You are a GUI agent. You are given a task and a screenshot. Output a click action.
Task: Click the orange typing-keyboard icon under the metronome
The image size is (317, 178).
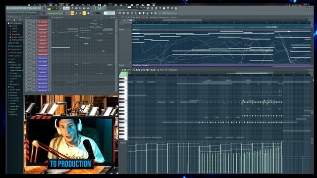(x=72, y=13)
